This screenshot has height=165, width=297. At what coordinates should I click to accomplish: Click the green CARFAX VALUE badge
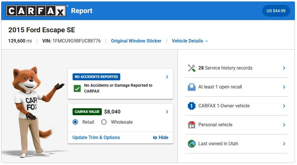(x=87, y=112)
